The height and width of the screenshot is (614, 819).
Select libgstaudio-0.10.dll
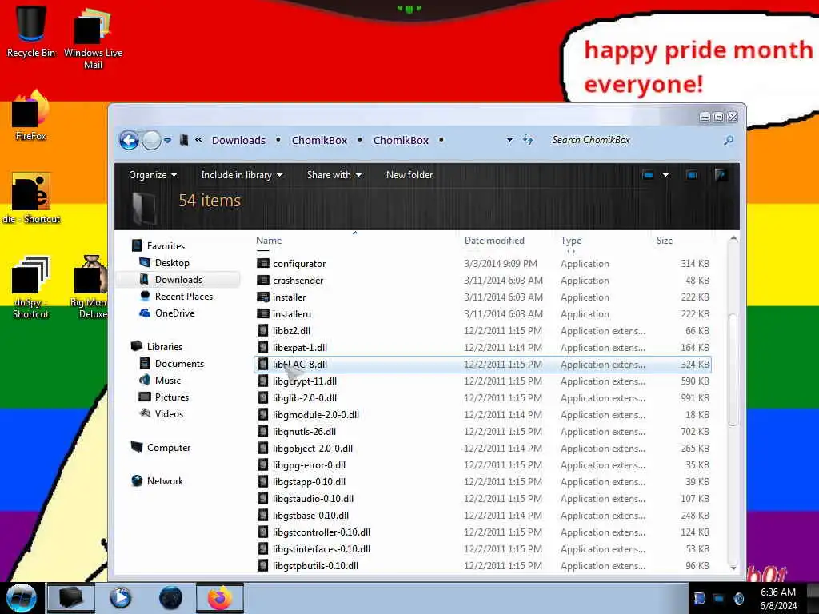point(482,499)
